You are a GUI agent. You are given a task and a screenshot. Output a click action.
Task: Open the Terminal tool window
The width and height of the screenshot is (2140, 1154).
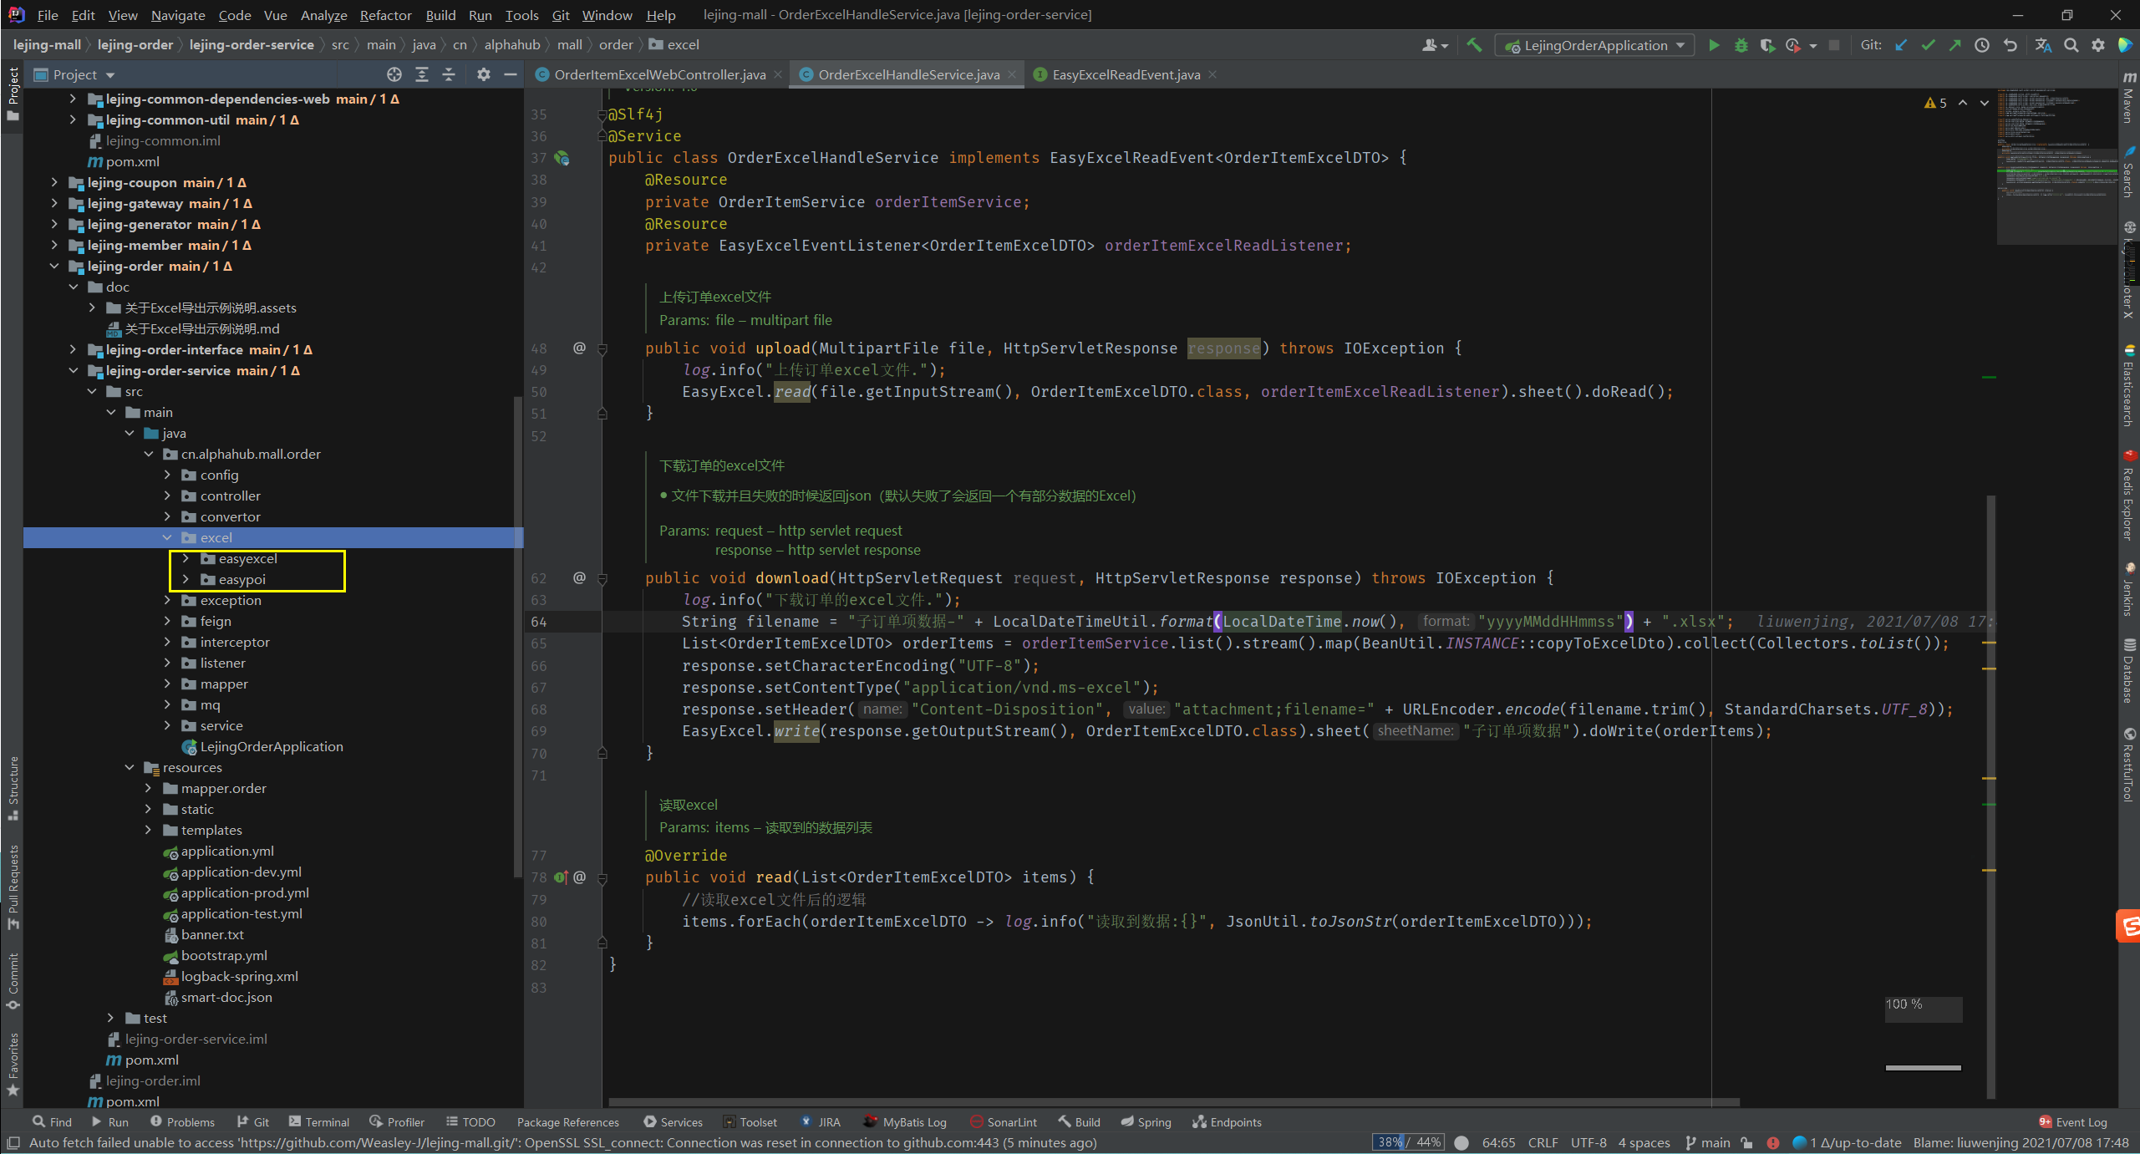[319, 1122]
